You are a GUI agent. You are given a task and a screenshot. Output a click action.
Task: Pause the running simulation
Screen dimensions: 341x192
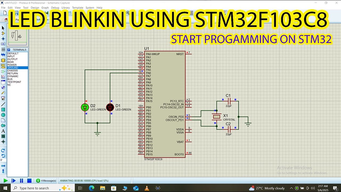click(x=22, y=181)
